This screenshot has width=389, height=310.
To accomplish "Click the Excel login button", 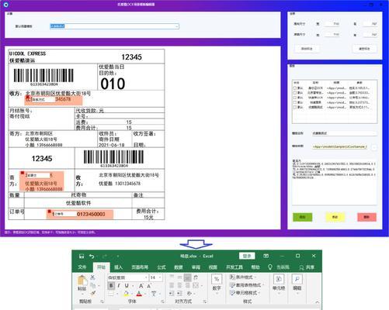I will point(247,256).
